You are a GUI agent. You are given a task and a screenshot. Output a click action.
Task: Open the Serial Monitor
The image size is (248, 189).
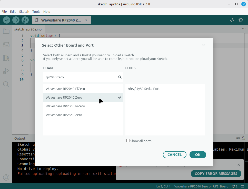pos(241,20)
